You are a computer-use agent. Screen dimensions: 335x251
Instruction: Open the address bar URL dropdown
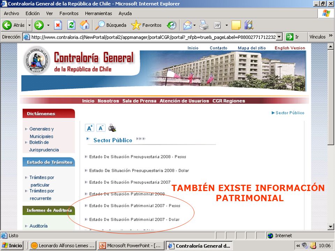[x=279, y=37]
